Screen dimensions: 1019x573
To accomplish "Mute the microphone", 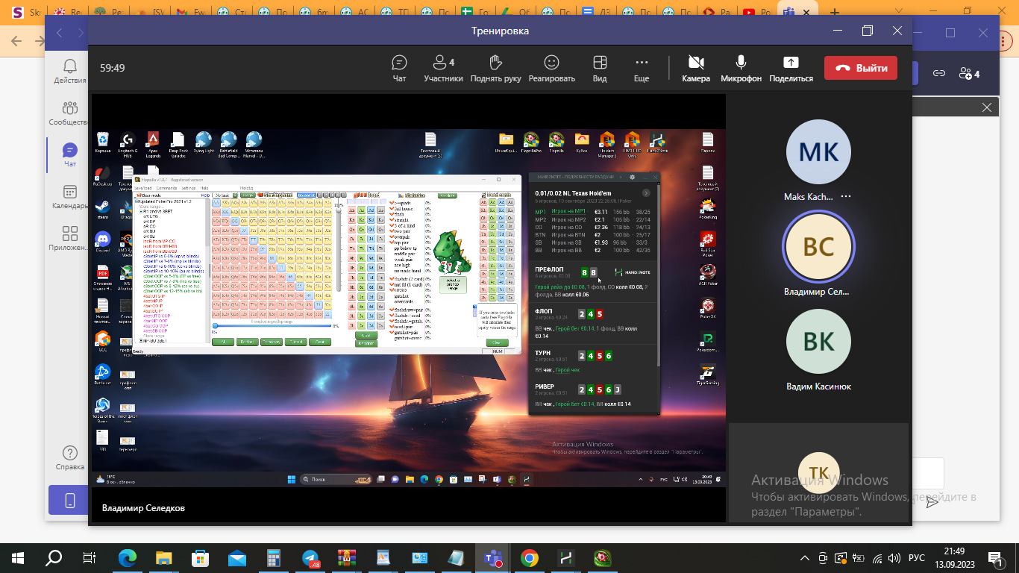I will click(741, 68).
